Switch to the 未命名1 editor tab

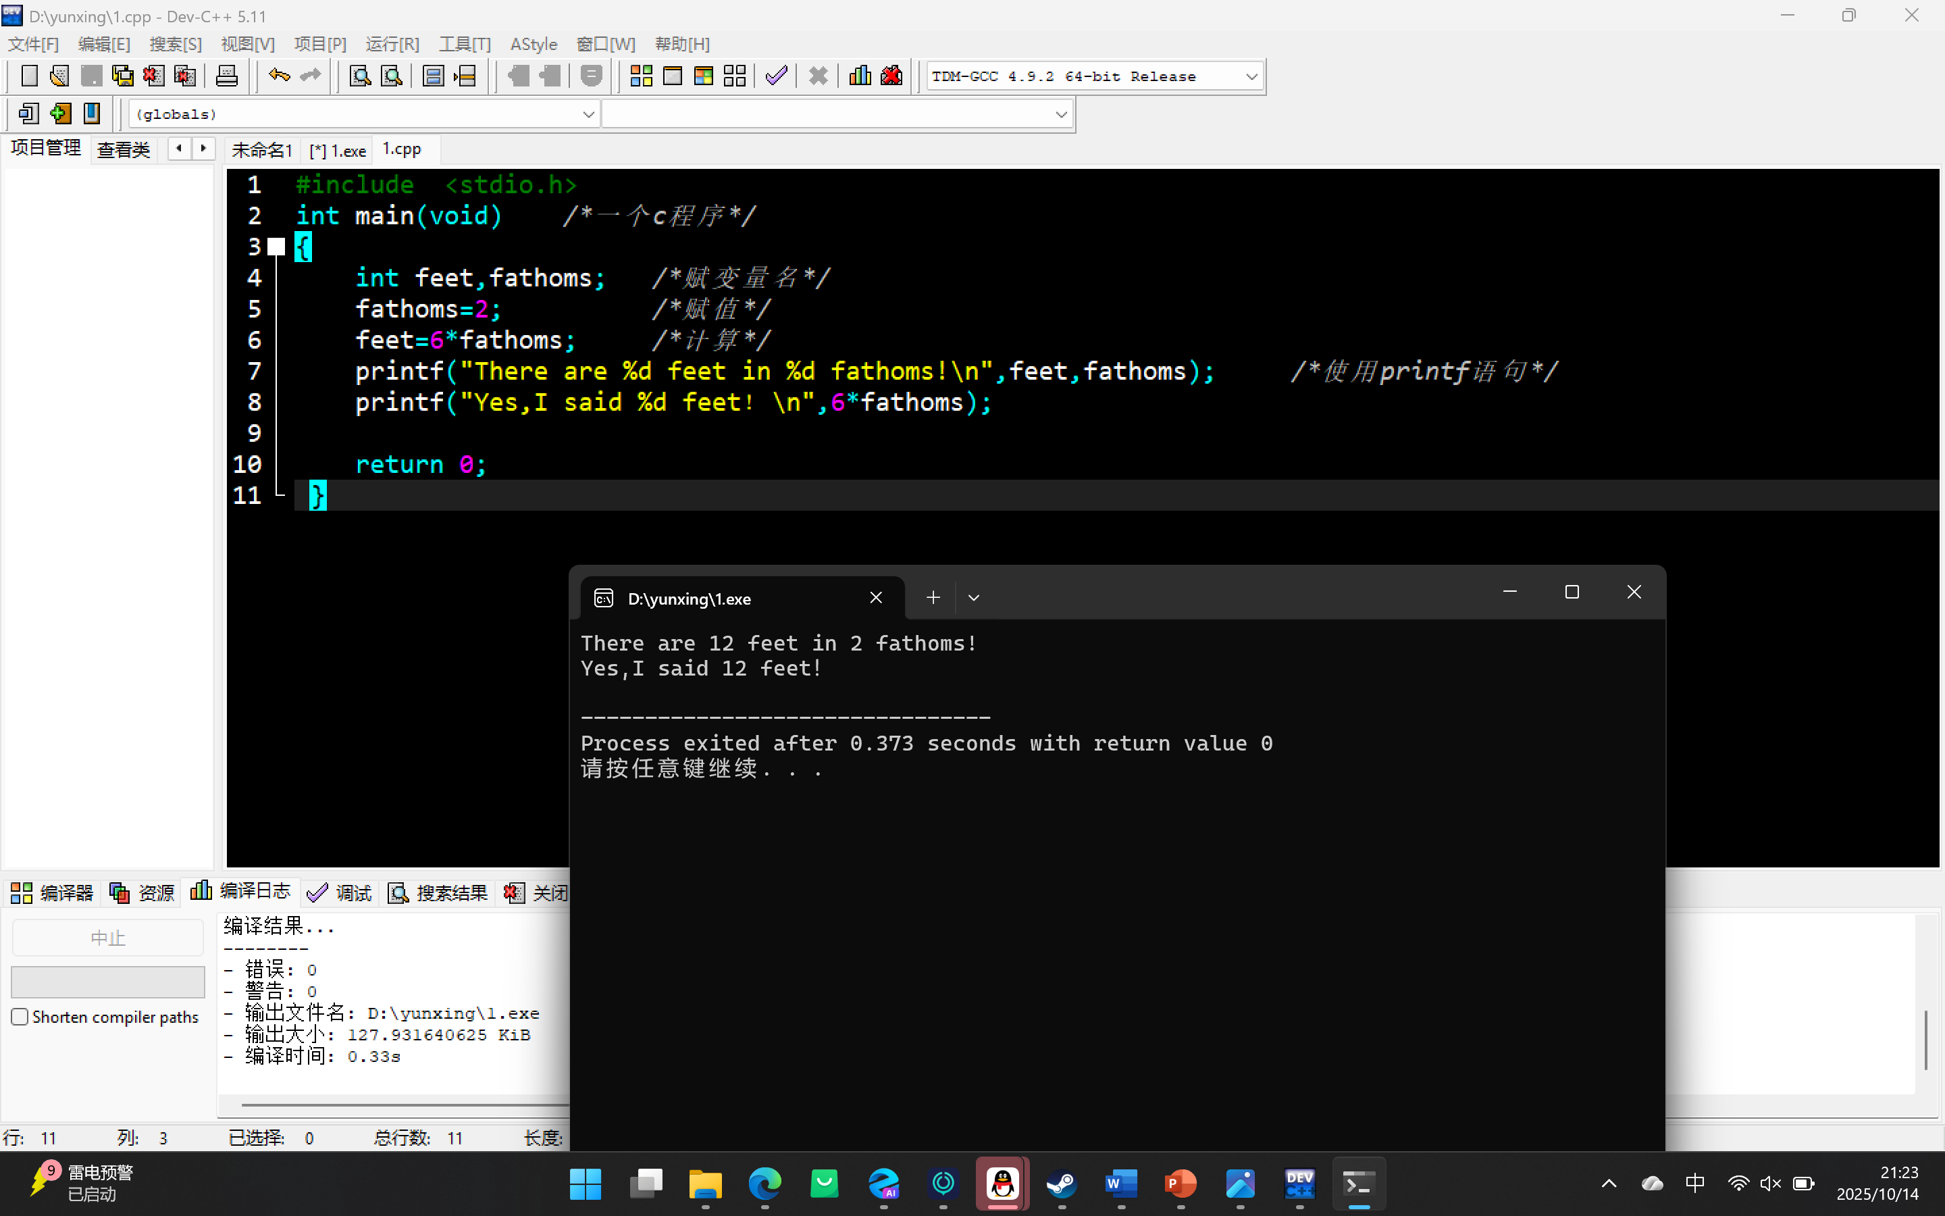coord(261,149)
